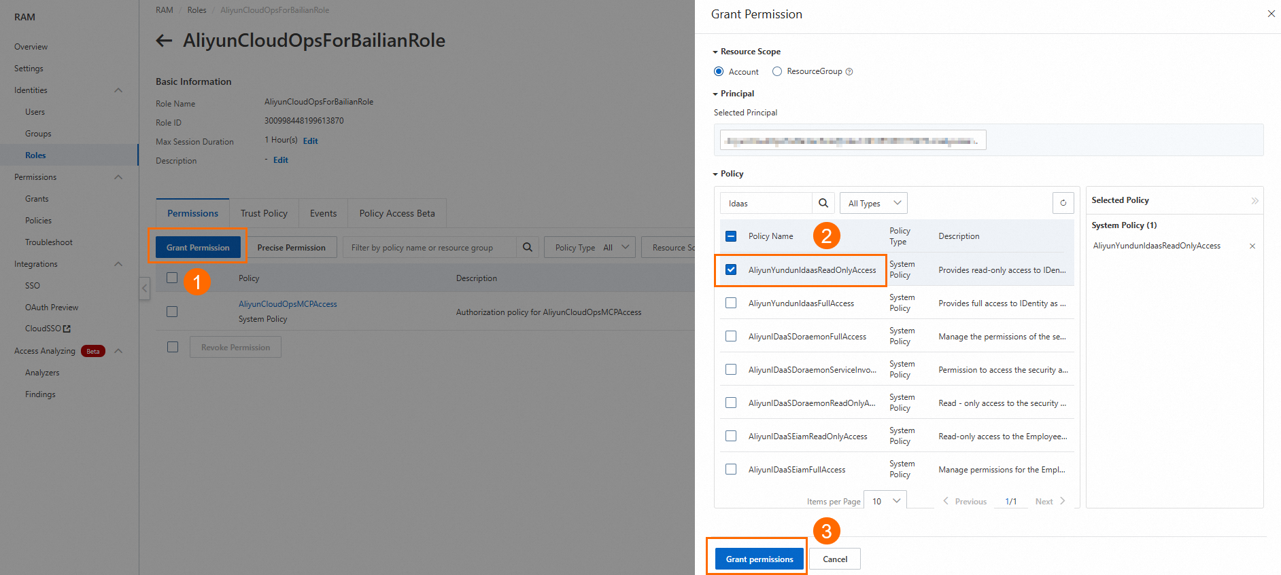The image size is (1281, 575).
Task: Collapse the left sidebar with the handle
Action: 145,288
